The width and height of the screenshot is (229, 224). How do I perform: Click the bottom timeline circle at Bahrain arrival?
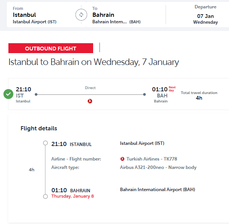45,196
